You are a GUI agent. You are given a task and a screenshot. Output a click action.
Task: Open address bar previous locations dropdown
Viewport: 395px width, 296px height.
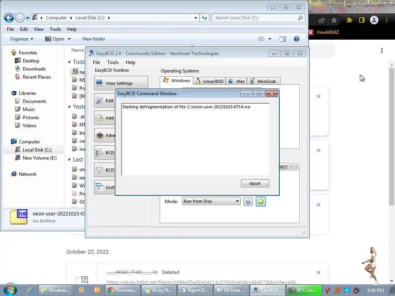196,18
